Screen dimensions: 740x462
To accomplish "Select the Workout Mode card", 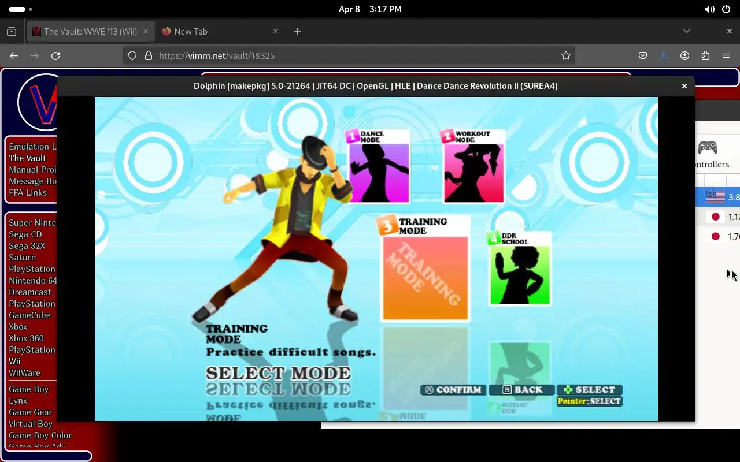I will coord(474,167).
